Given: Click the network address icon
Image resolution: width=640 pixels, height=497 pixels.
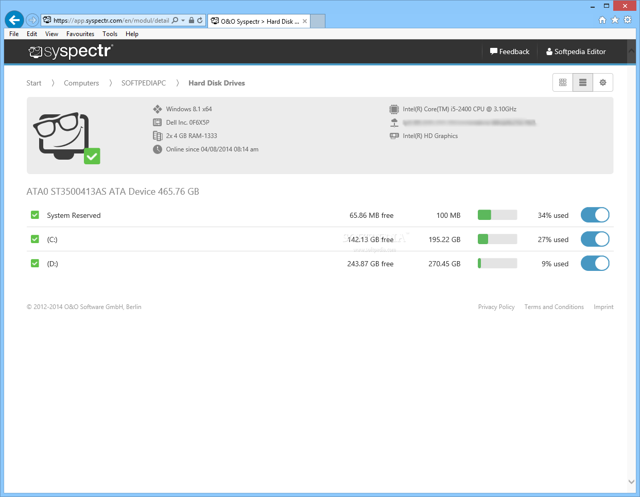Looking at the screenshot, I should pos(394,123).
